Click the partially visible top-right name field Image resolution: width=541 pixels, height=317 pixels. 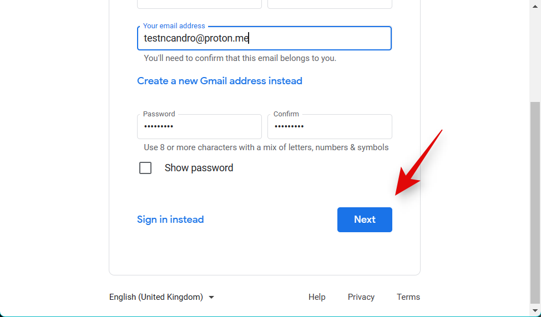[330, 4]
